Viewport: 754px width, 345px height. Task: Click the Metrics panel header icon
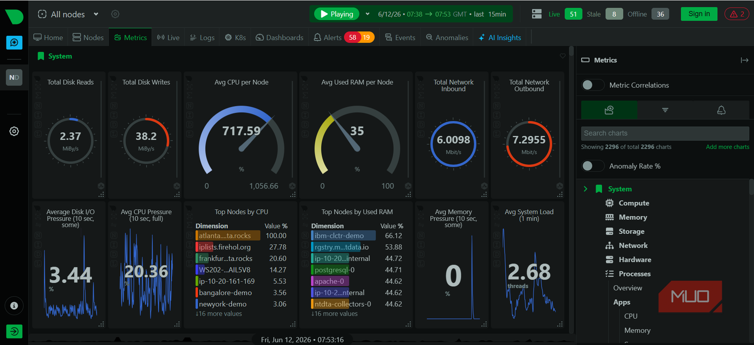585,60
